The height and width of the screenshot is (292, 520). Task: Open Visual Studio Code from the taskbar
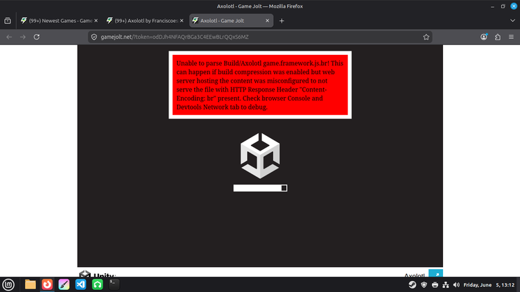click(x=80, y=284)
